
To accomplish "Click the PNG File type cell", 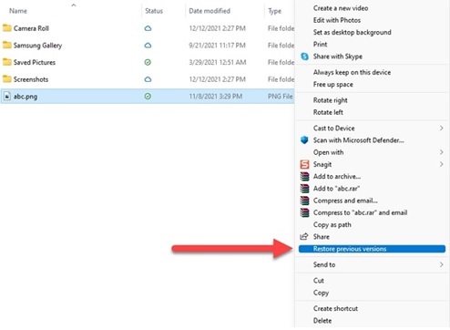I will pyautogui.click(x=281, y=97).
